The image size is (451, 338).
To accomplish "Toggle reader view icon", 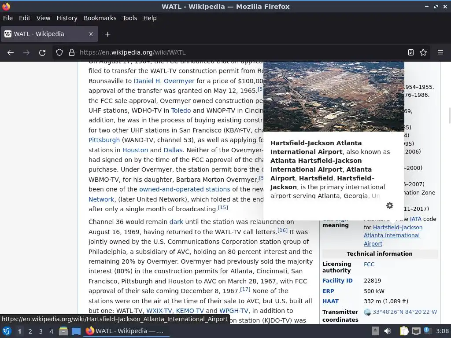I will [x=411, y=53].
